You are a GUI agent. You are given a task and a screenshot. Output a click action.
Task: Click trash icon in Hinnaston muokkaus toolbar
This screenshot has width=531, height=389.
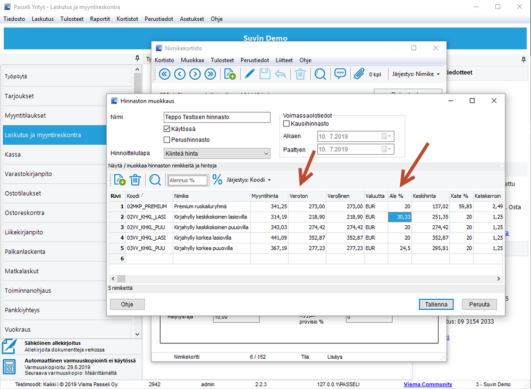(x=136, y=180)
